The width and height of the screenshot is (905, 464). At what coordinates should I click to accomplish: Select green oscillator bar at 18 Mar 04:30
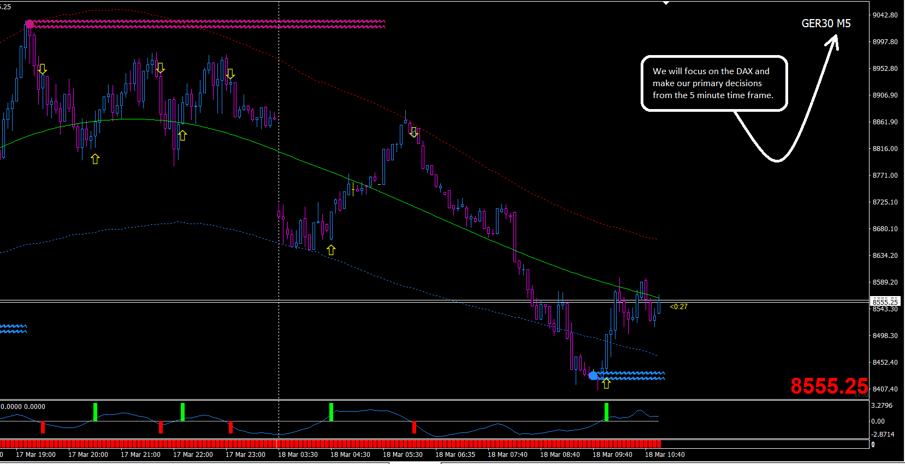331,412
